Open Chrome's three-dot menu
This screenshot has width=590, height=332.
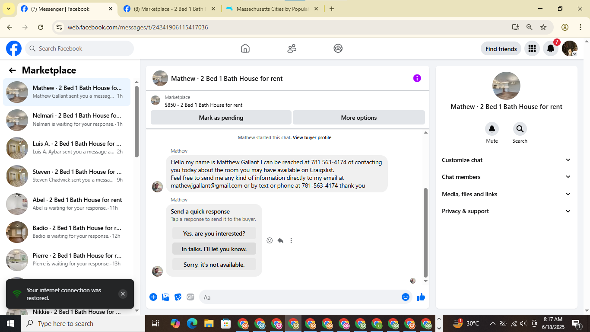(x=580, y=27)
